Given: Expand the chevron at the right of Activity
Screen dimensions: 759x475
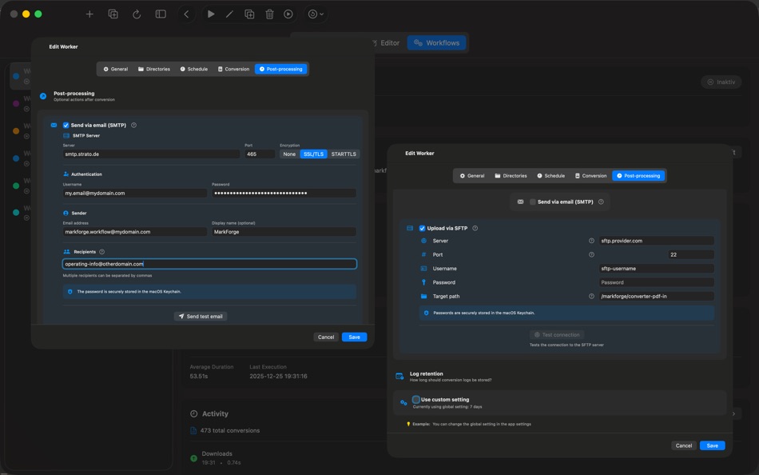Looking at the screenshot, I should click(733, 413).
